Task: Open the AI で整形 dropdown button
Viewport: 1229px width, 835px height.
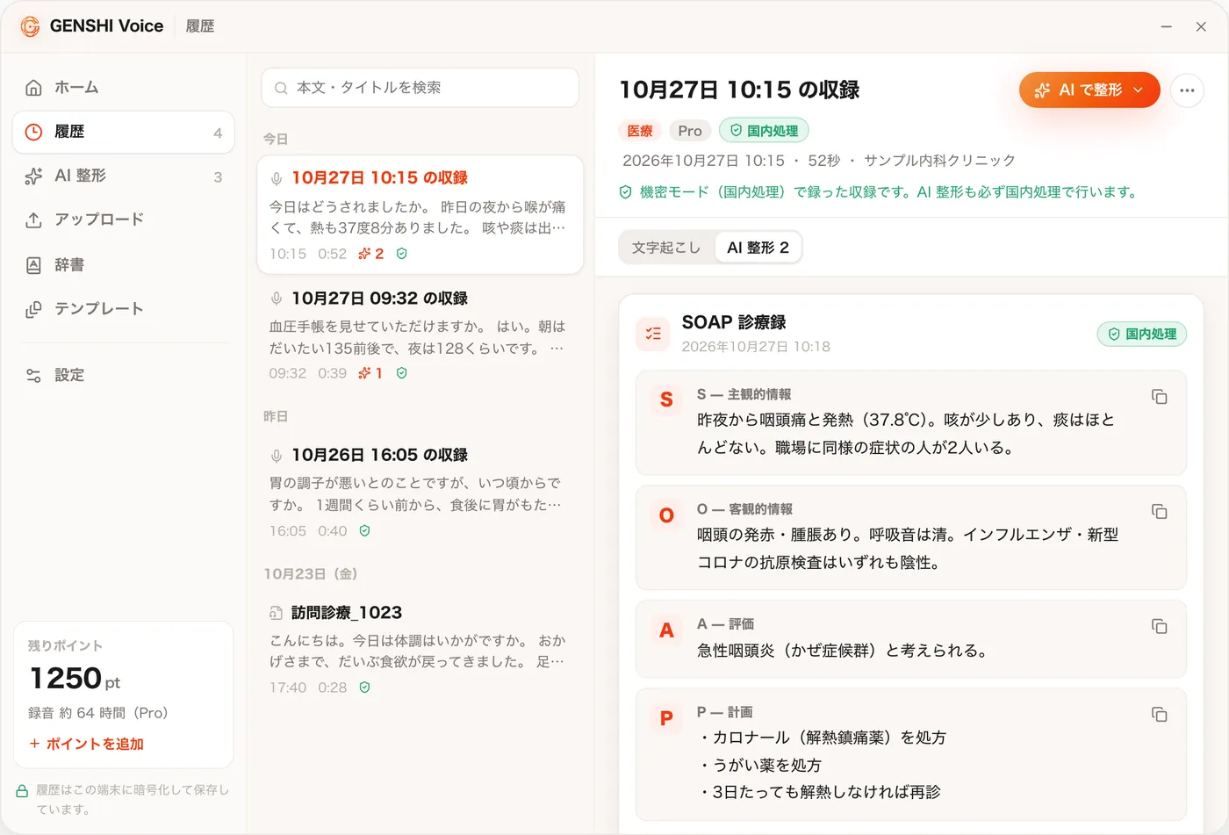Action: point(1089,90)
